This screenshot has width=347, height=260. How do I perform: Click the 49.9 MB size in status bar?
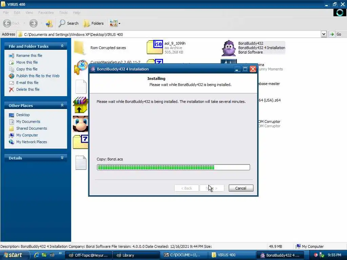point(275,246)
